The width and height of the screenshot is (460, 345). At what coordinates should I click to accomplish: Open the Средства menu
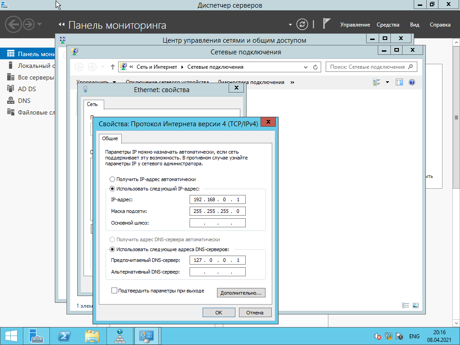point(388,25)
